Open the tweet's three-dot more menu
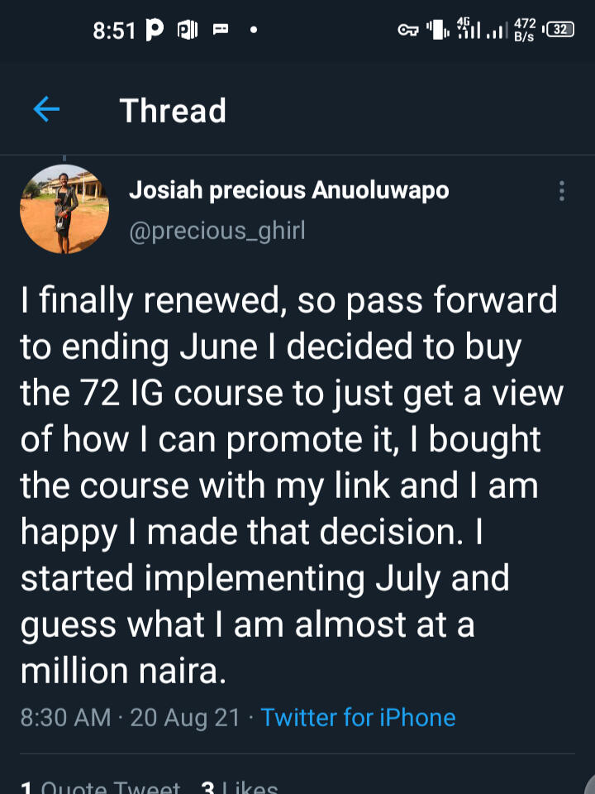The height and width of the screenshot is (794, 595). pyautogui.click(x=562, y=191)
